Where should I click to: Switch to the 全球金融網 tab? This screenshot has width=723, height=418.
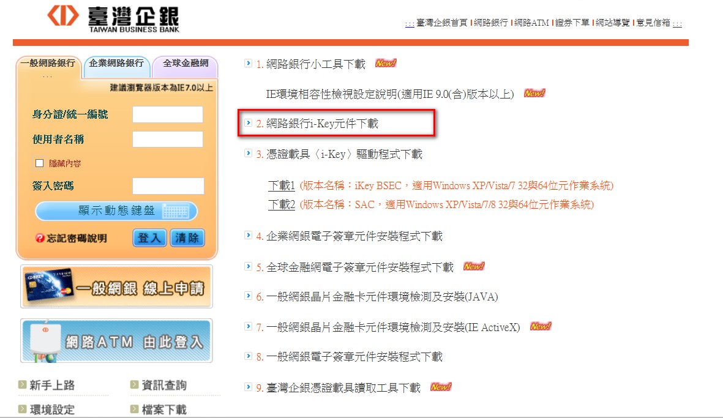click(x=185, y=63)
